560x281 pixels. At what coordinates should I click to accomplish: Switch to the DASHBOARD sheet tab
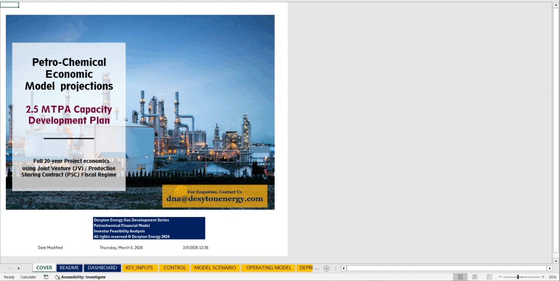coord(102,268)
